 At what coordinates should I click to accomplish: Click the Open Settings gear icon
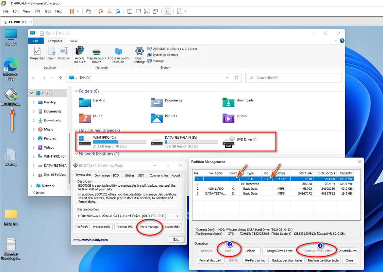[139, 55]
